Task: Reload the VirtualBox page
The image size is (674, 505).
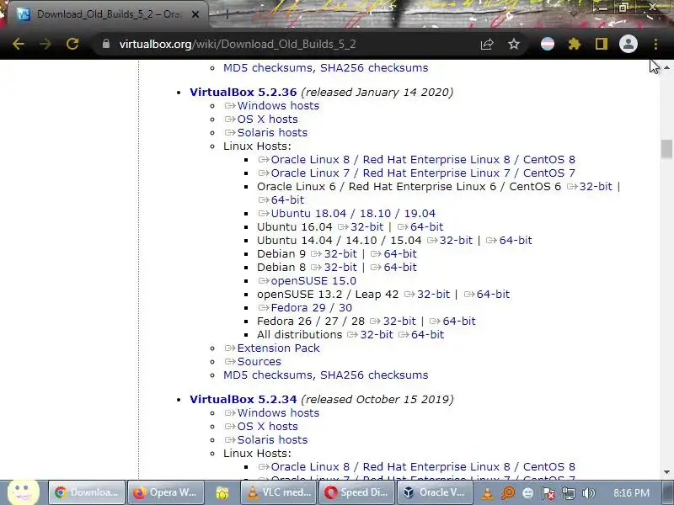Action: point(72,44)
